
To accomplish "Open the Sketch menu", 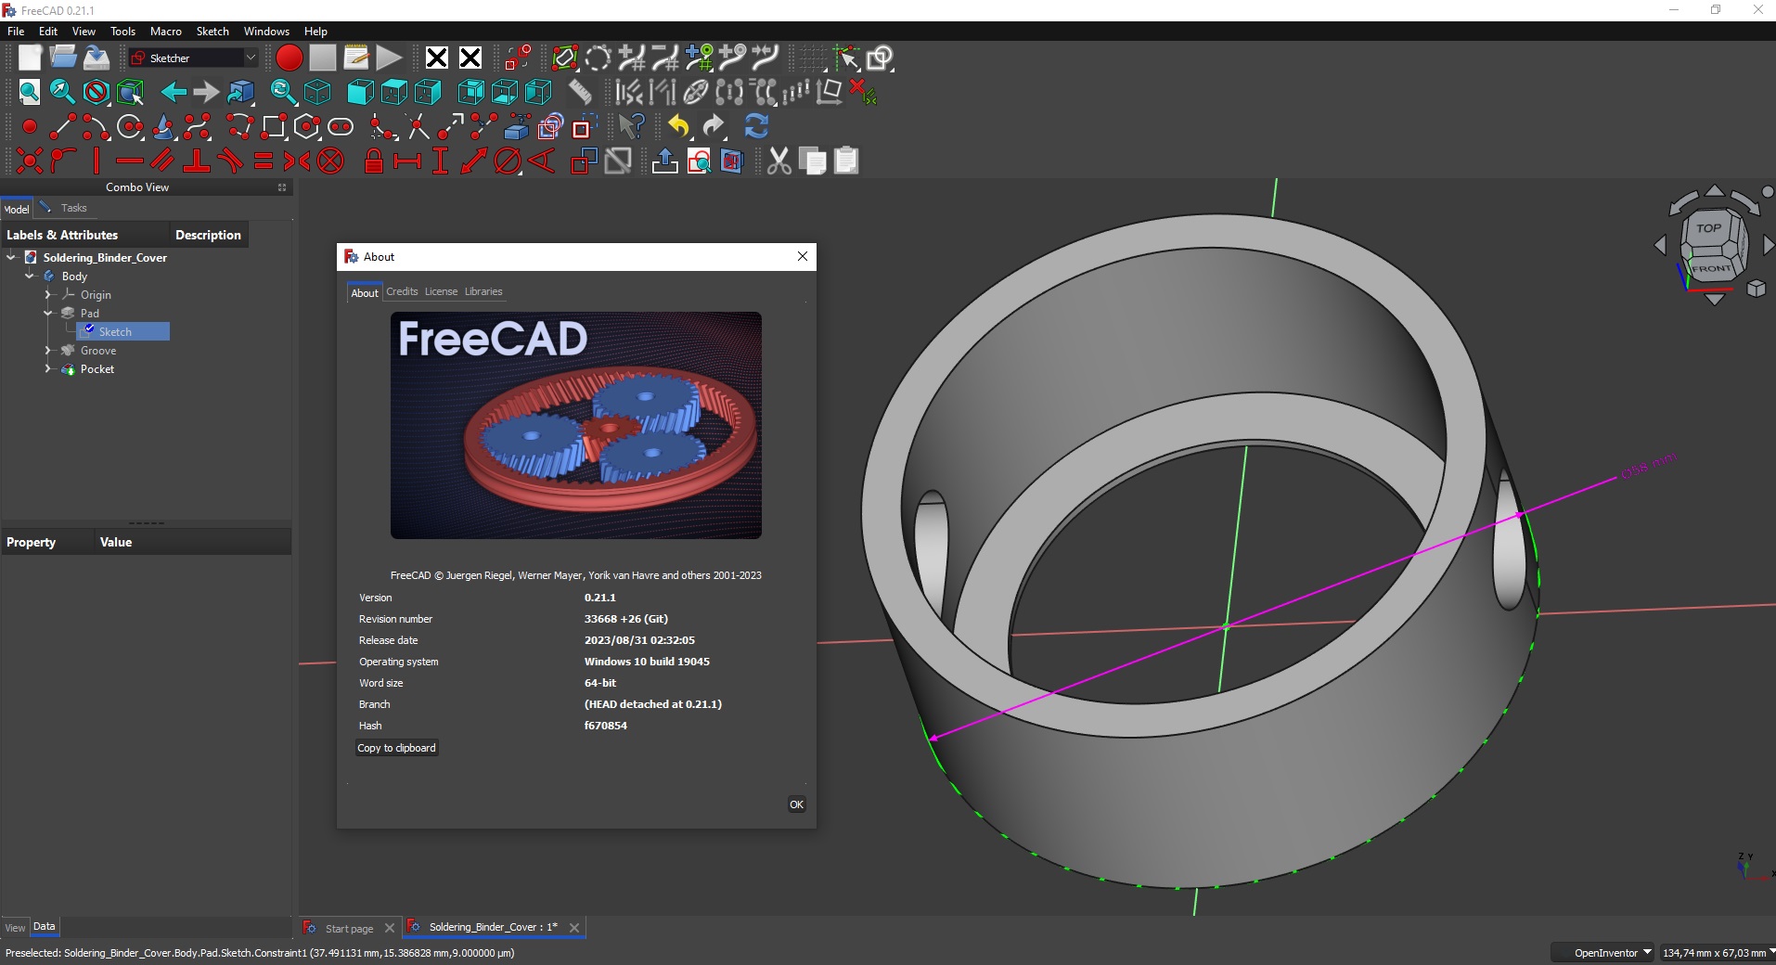I will [x=212, y=31].
